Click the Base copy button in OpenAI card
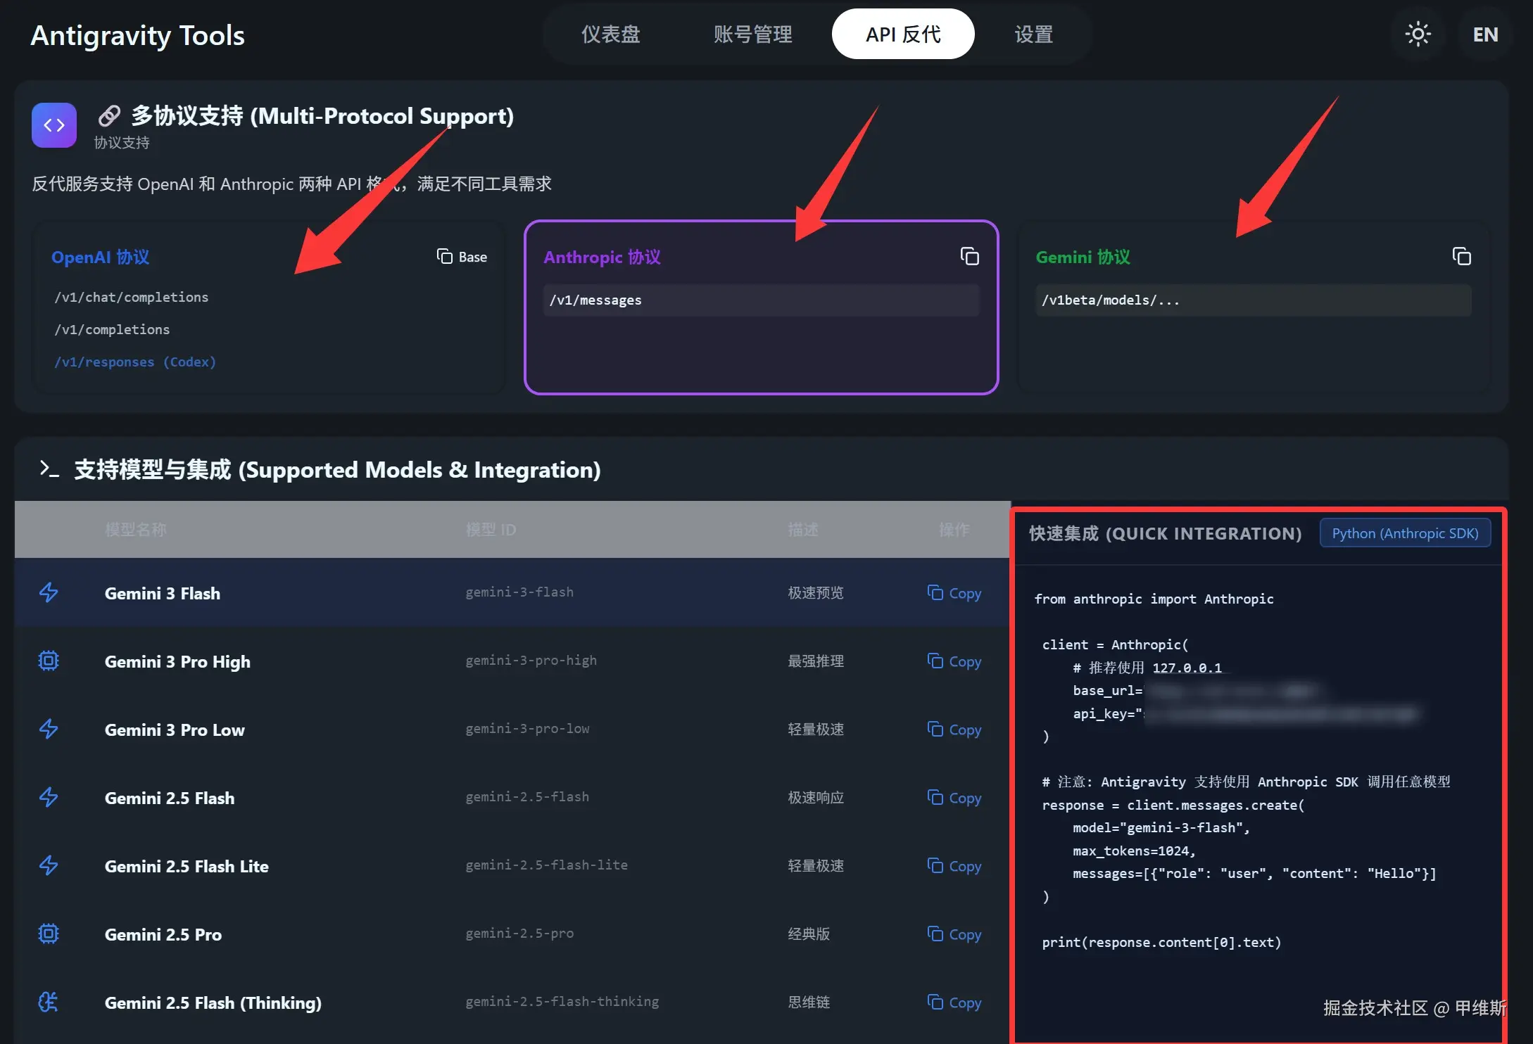The height and width of the screenshot is (1044, 1533). (462, 257)
